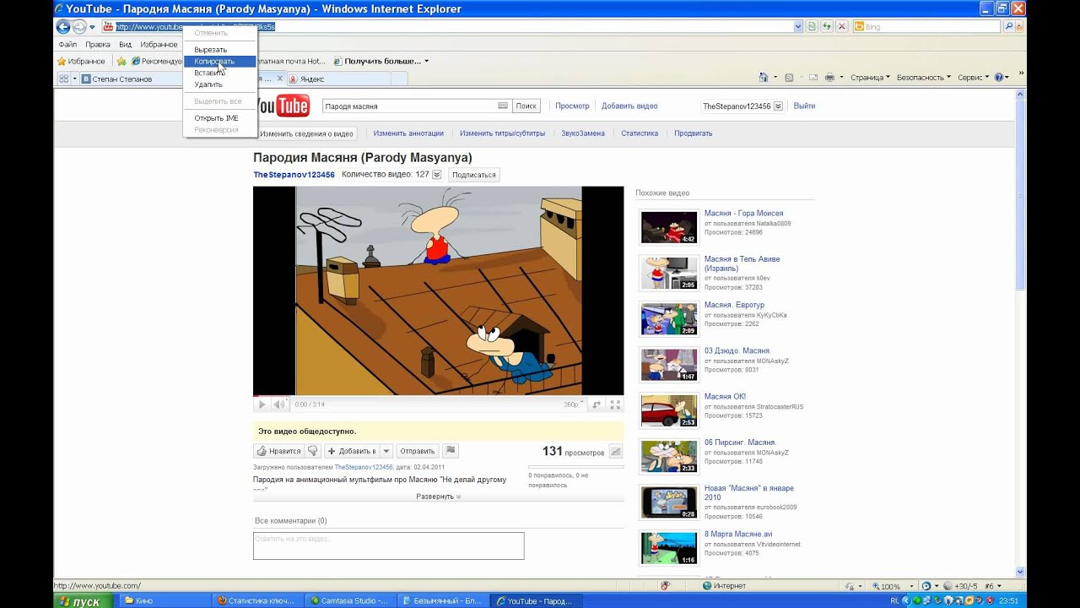
Task: Expand the TheStepanov123456 account dropdown
Action: point(778,106)
